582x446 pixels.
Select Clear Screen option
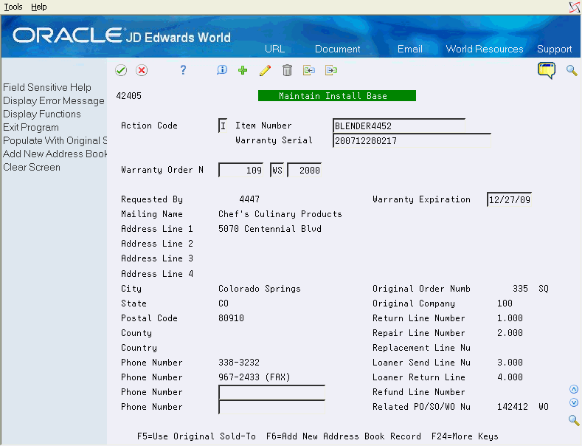[x=32, y=167]
